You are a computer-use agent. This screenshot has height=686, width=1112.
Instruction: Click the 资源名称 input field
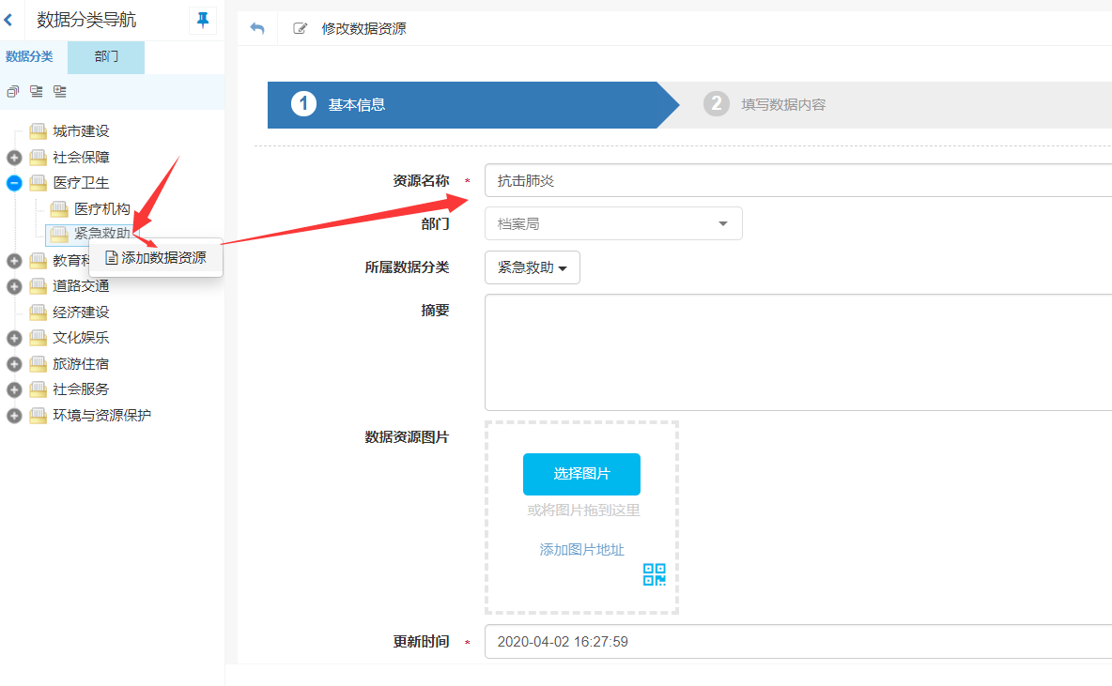point(798,180)
